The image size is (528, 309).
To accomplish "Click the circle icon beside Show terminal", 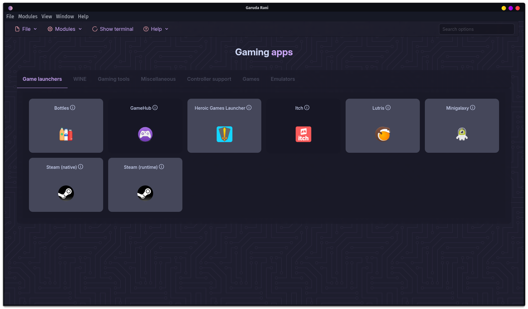I will [95, 29].
